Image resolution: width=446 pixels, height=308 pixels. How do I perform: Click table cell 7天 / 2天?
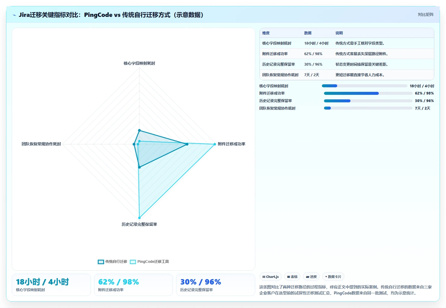312,75
